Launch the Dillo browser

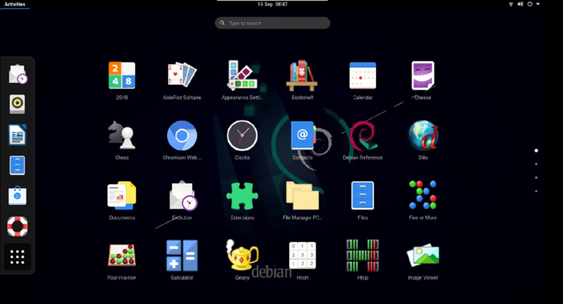tap(423, 136)
